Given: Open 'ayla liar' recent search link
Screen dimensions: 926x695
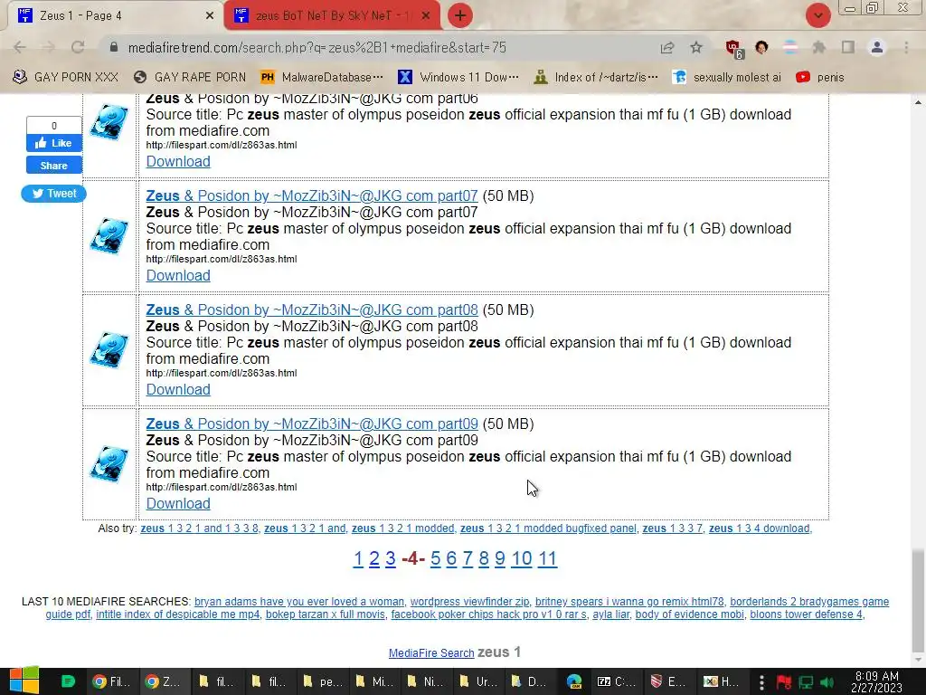Looking at the screenshot, I should (611, 614).
